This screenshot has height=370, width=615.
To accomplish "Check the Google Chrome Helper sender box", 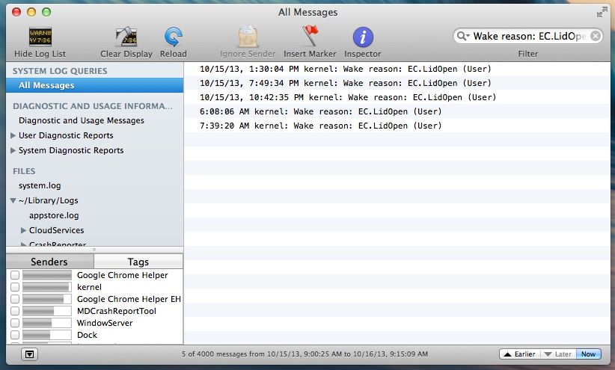I will point(15,275).
